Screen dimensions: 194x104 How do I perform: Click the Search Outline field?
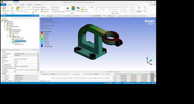[17, 18]
